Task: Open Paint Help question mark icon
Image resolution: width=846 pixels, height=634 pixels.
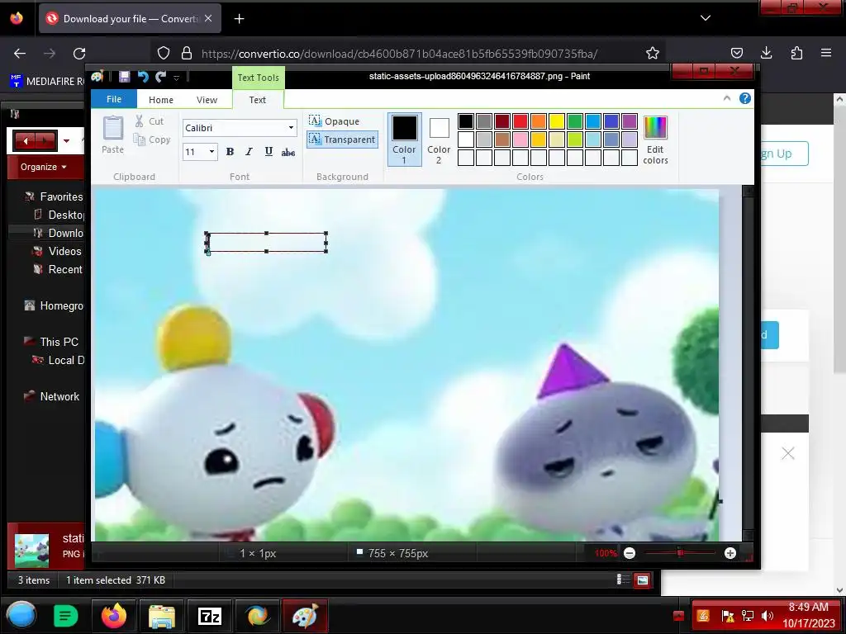Action: pyautogui.click(x=745, y=98)
